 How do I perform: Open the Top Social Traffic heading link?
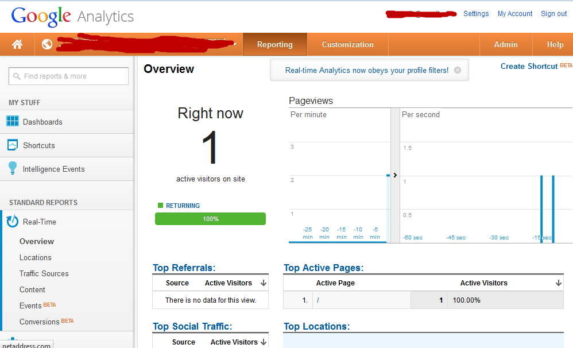(x=192, y=326)
